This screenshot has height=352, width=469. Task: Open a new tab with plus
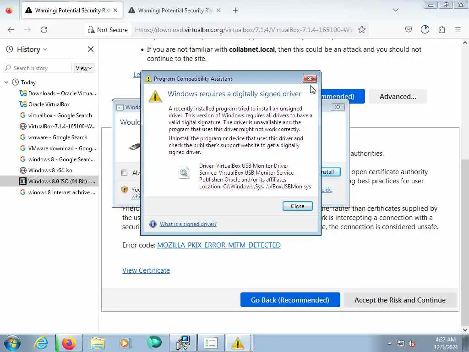coord(236,11)
